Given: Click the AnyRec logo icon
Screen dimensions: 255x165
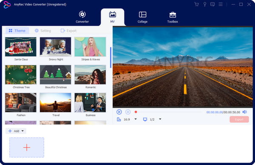Looking at the screenshot, I should click(x=7, y=5).
